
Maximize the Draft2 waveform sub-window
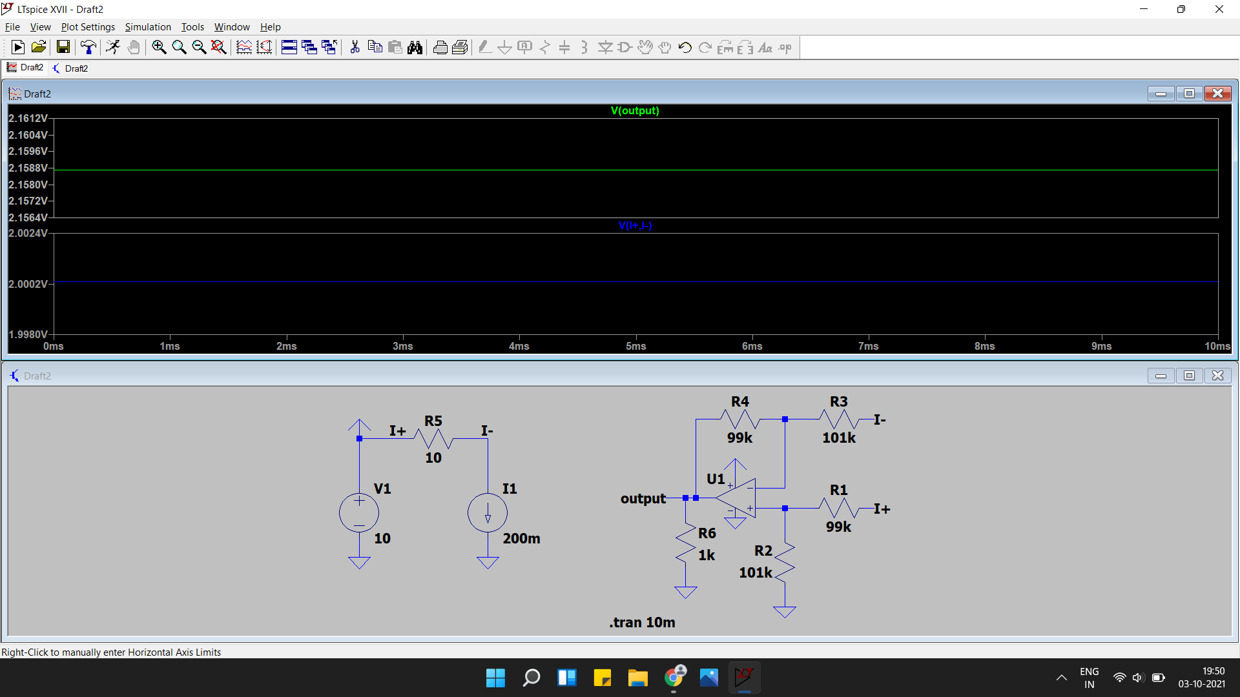pyautogui.click(x=1189, y=94)
